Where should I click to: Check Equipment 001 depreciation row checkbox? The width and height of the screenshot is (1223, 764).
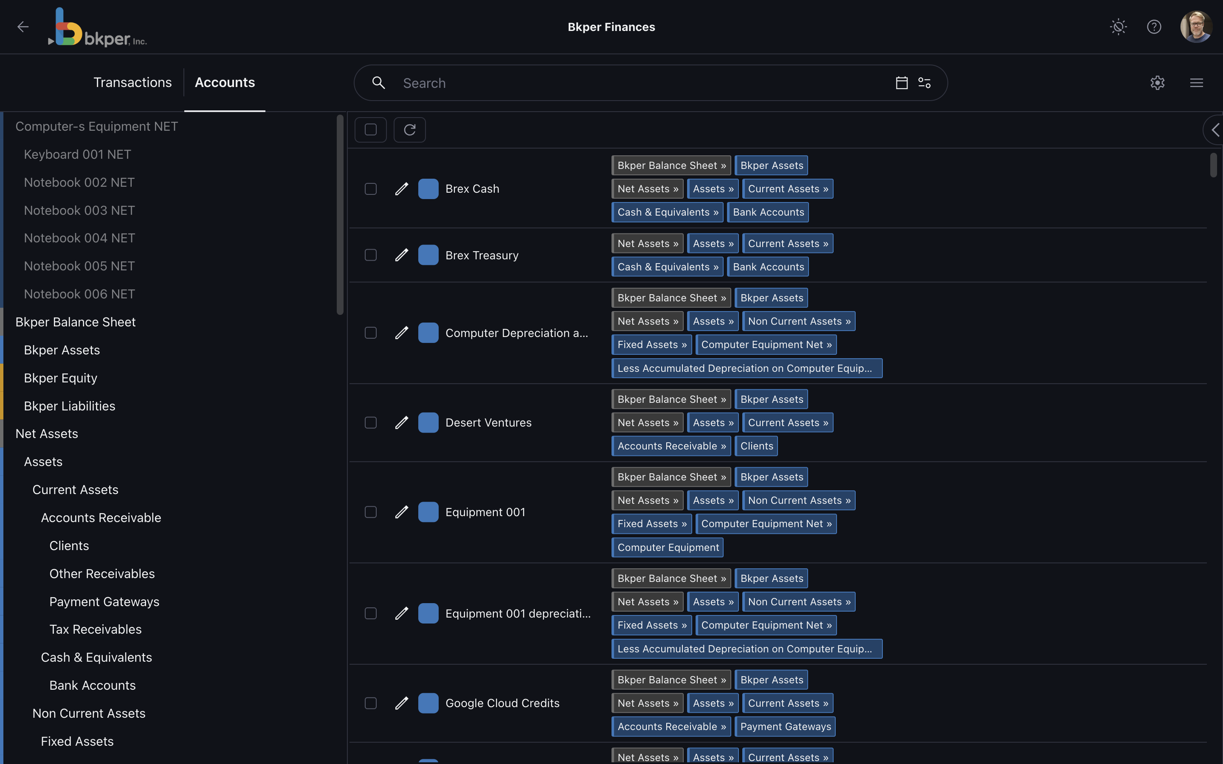370,613
